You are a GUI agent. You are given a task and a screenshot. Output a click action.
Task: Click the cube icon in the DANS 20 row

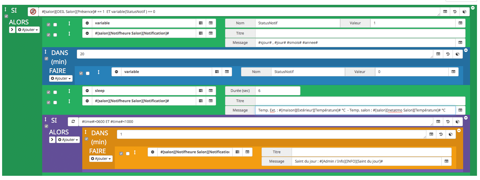[x=457, y=54]
